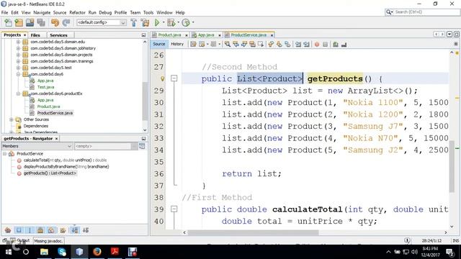The image size is (461, 259).
Task: Toggle Fully Qualified Names in Navigator
Action: [63, 230]
